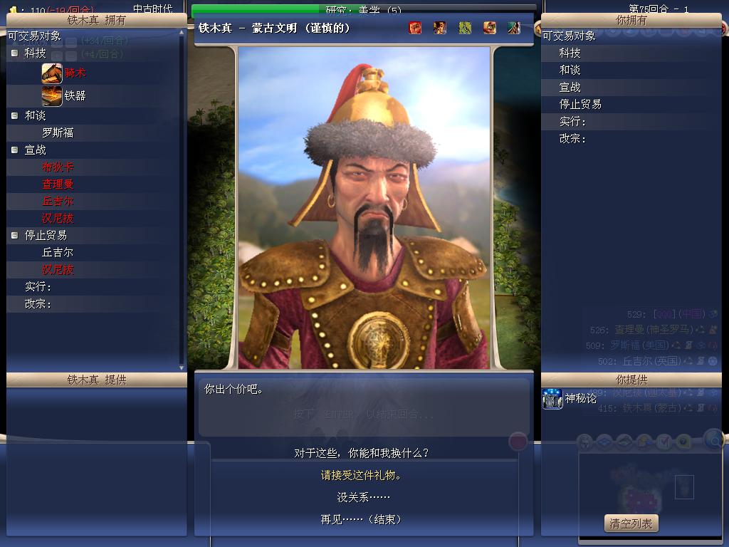729x547 pixels.
Task: Click the teal and striped civic icon
Action: point(514,28)
